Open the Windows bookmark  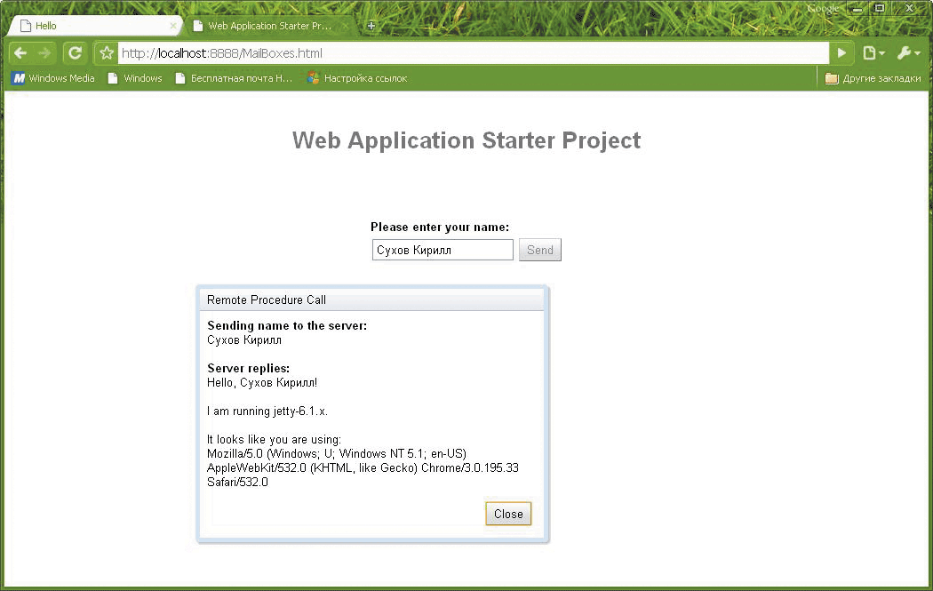pyautogui.click(x=135, y=78)
